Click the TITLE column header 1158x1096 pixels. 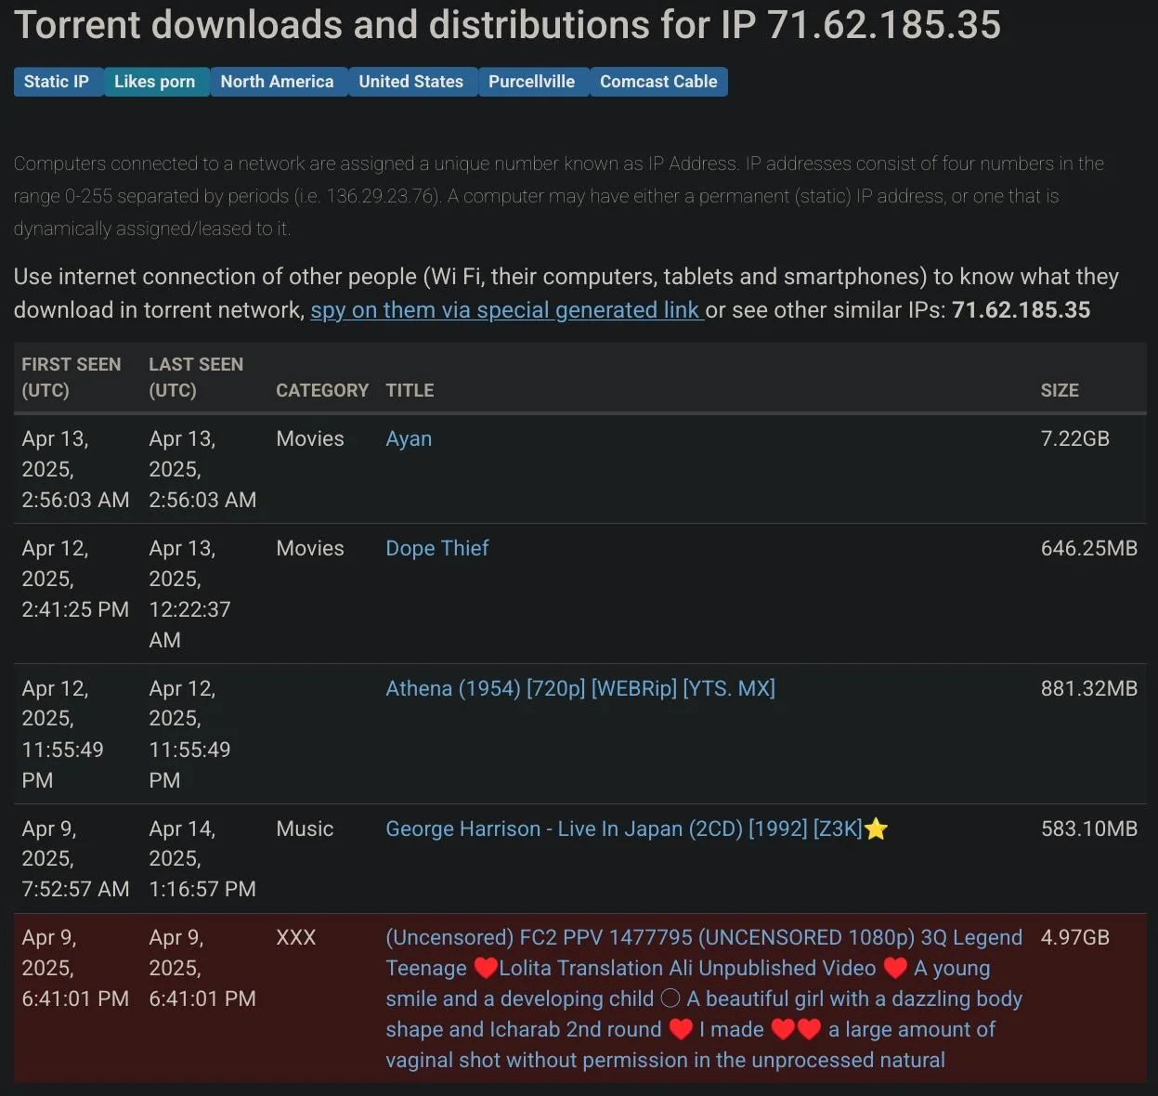(x=410, y=390)
